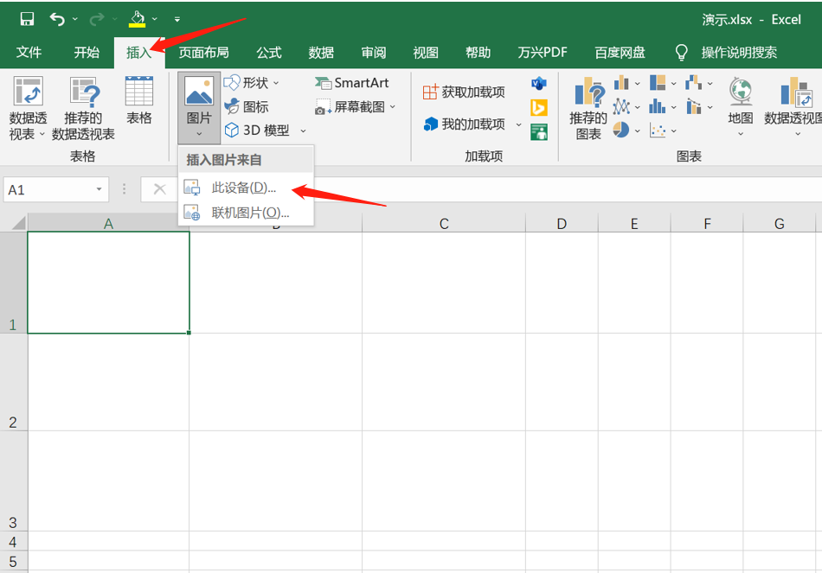Customize Quick Access Toolbar dropdown
Viewport: 822px width, 573px height.
click(177, 19)
